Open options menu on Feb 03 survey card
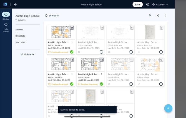This screenshot has height=118, width=186. [x=72, y=42]
